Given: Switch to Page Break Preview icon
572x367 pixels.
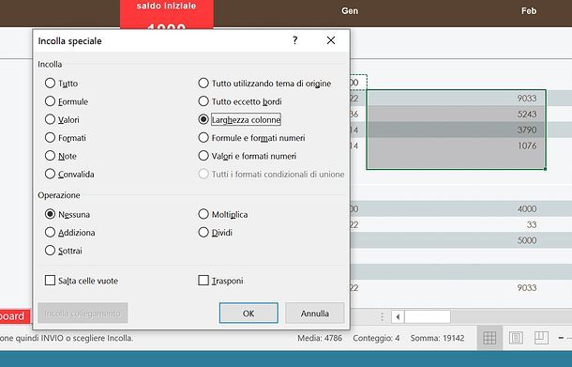Looking at the screenshot, I should pyautogui.click(x=541, y=338).
